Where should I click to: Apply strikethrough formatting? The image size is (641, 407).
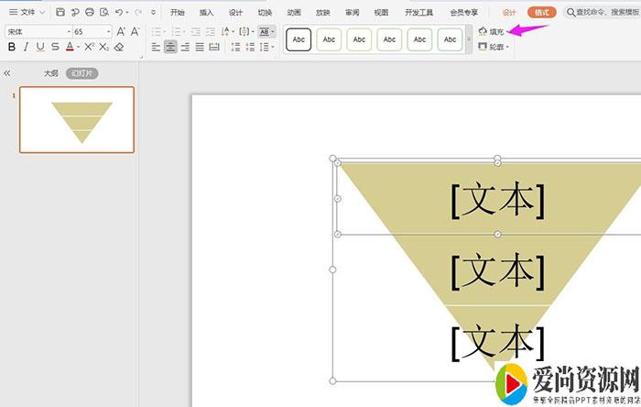pos(55,47)
